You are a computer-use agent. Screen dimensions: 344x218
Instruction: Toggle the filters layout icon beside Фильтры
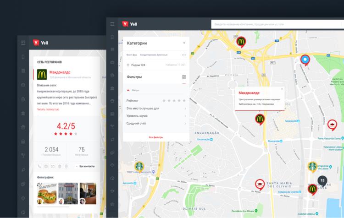click(184, 77)
